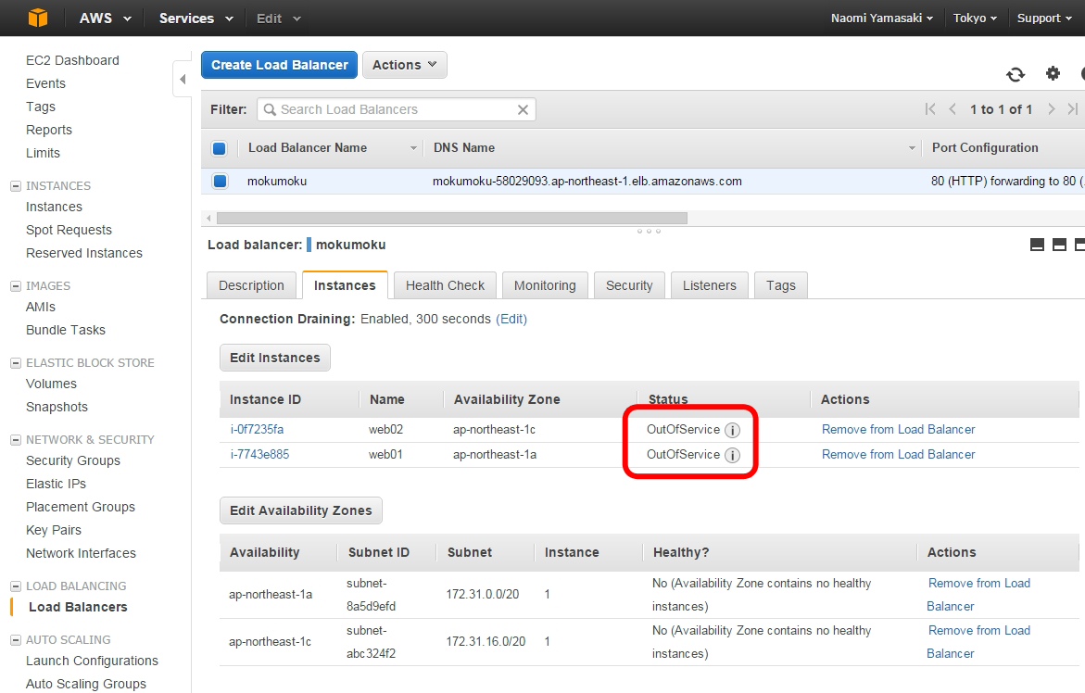This screenshot has width=1085, height=693.
Task: Refresh the load balancer list
Action: coord(1016,74)
